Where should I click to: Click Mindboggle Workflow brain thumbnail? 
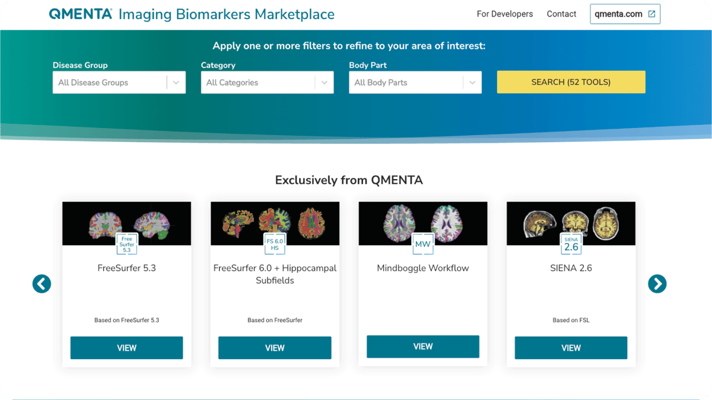(423, 223)
